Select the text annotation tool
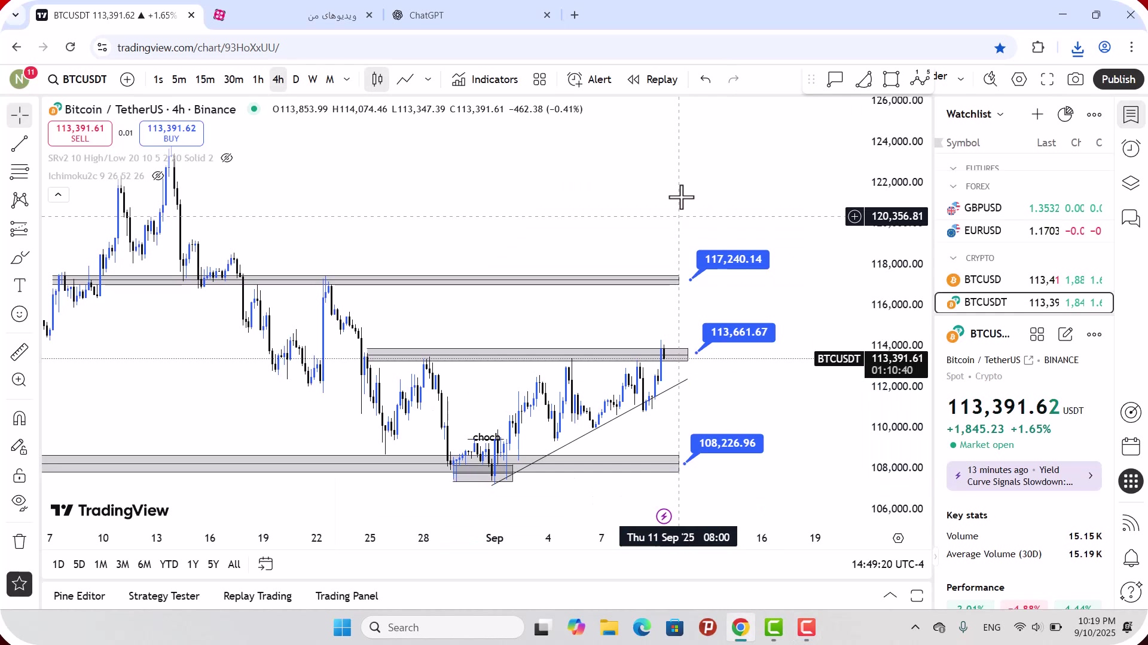 [20, 285]
